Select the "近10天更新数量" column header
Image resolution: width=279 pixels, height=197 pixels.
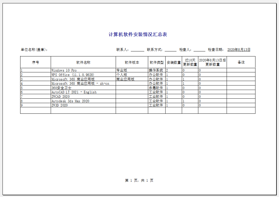click(x=190, y=62)
